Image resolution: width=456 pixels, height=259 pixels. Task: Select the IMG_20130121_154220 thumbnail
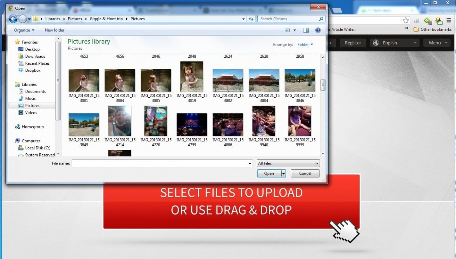155,121
